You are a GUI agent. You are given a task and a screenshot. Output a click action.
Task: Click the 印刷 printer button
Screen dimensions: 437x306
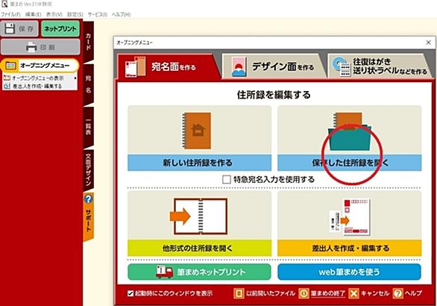click(40, 47)
